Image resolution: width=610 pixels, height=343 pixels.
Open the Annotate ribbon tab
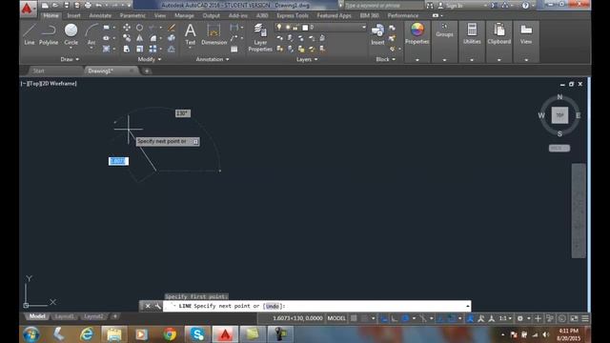[100, 15]
